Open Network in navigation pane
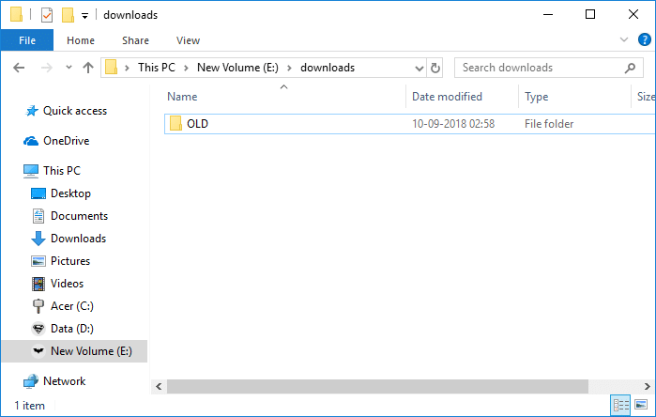 [64, 381]
